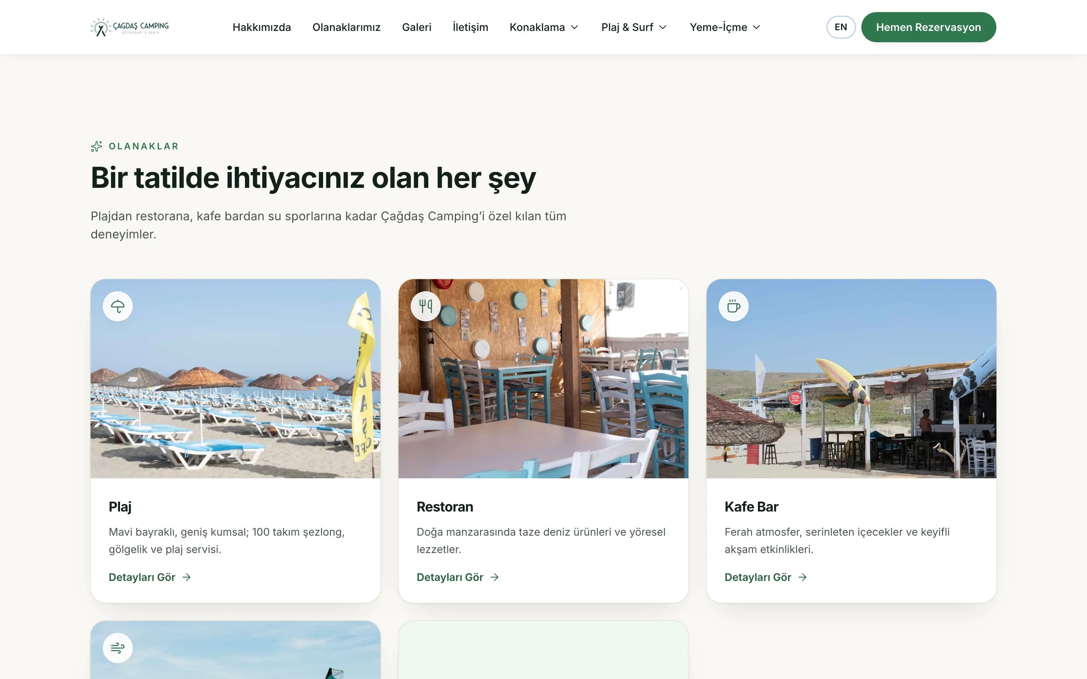Open the Hakkımızda menu item

pos(262,27)
